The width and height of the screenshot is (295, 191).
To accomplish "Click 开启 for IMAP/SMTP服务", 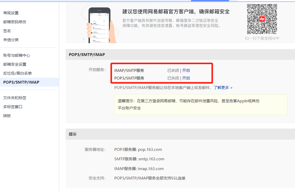I will click(186, 71).
